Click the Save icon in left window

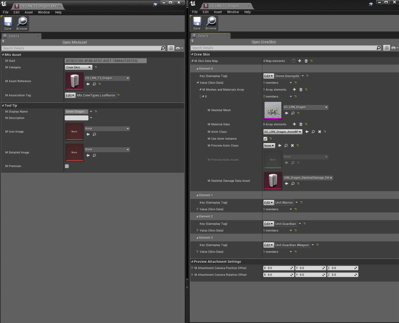pyautogui.click(x=8, y=23)
